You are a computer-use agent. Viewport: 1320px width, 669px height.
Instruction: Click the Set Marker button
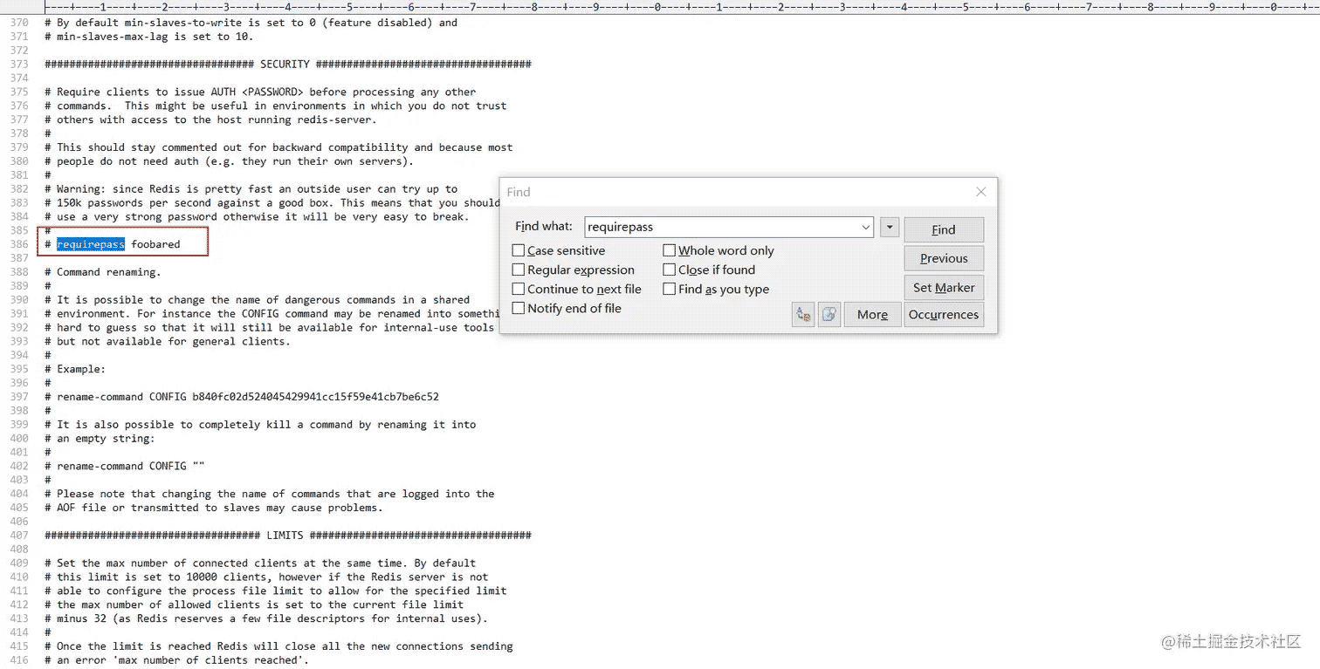tap(944, 288)
